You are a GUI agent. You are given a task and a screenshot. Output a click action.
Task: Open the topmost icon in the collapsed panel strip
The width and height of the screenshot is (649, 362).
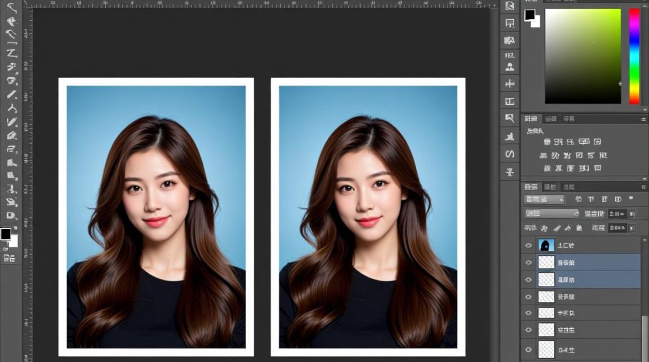[509, 6]
